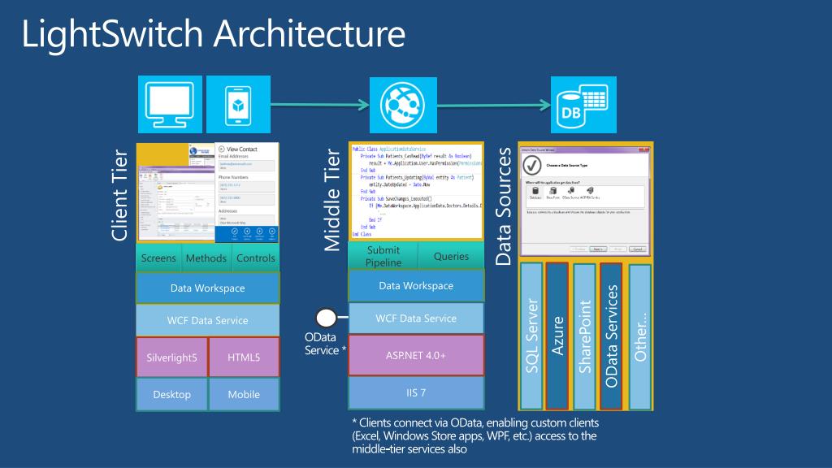Viewport: 832px width, 468px height.
Task: Open the data source wizard thumbnail
Action: pyautogui.click(x=585, y=201)
